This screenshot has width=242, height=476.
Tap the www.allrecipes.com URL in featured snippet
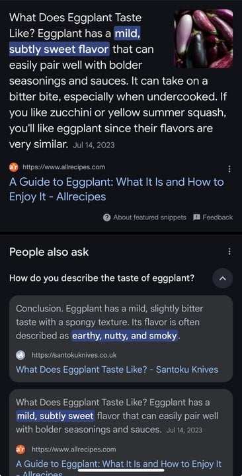(x=64, y=167)
